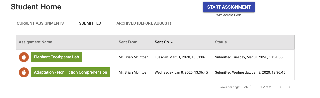This screenshot has width=320, height=98.
Task: Open Adaptation - Non Fiction Comprehension assignment
Action: click(x=71, y=72)
